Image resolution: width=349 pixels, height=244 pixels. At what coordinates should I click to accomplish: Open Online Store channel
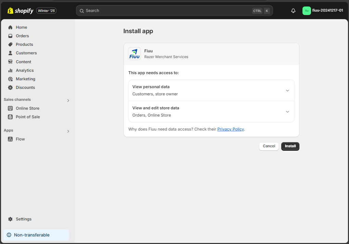coord(28,108)
